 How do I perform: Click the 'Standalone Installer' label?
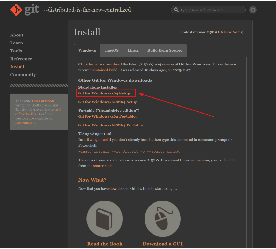click(x=98, y=87)
